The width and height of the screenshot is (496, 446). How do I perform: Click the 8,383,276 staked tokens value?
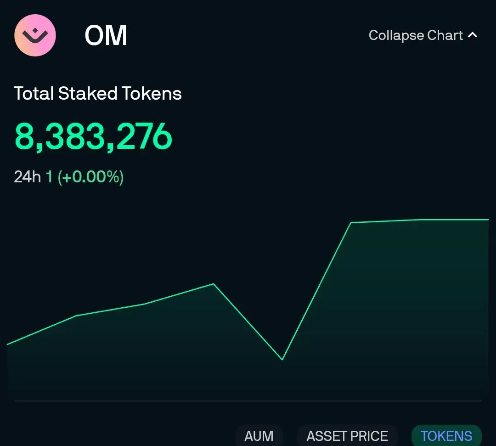point(93,136)
